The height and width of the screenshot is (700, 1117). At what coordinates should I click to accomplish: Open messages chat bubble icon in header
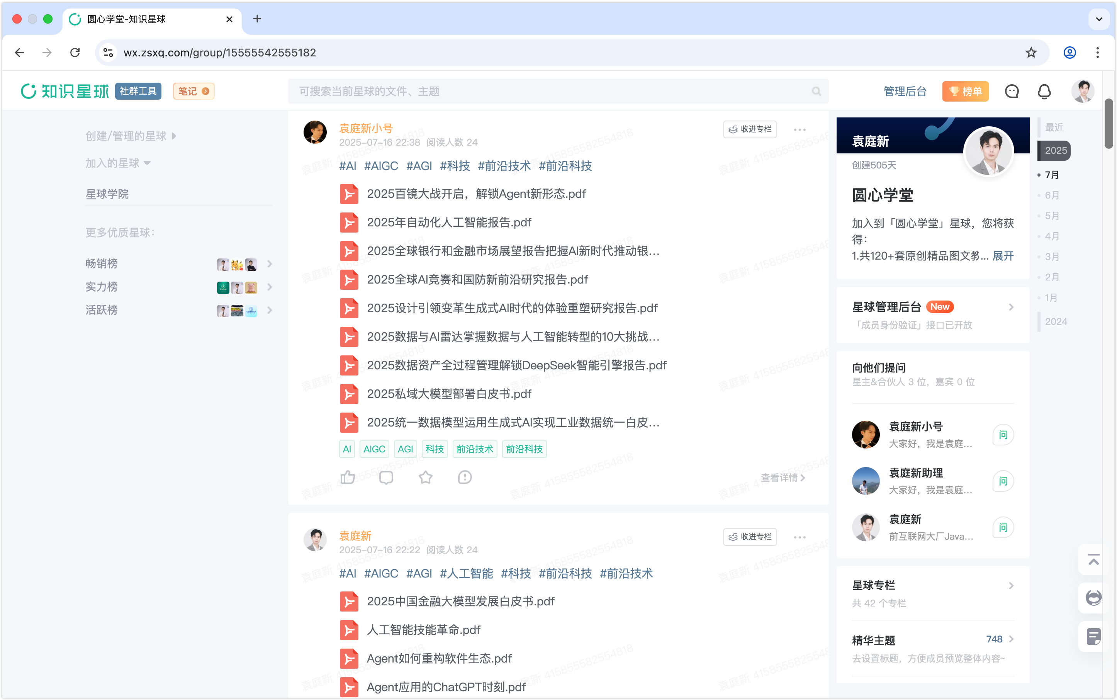coord(1012,91)
